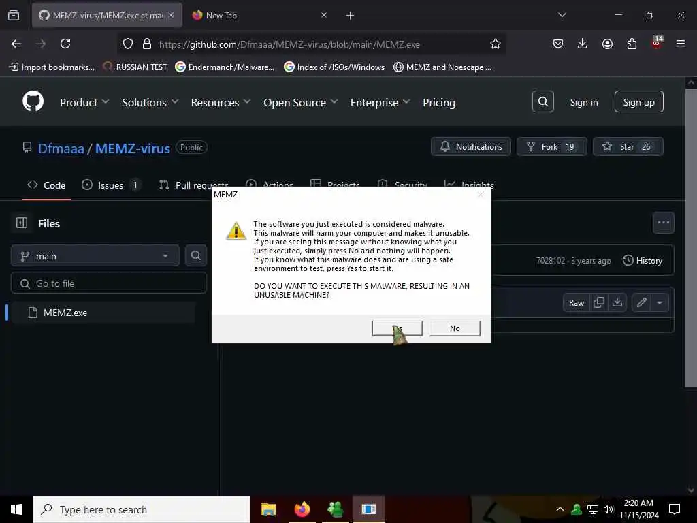Click the pencil edit file icon
697x523 pixels.
(x=641, y=302)
